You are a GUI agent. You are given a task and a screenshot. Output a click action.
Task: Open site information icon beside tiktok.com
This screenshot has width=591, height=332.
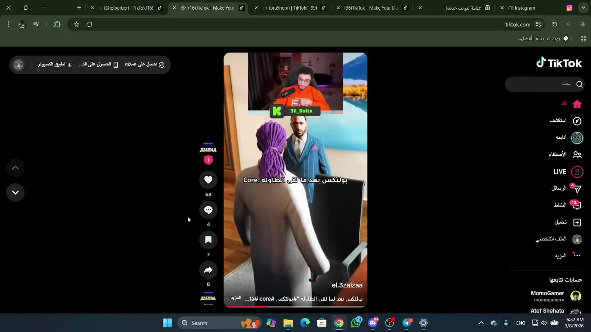click(538, 24)
